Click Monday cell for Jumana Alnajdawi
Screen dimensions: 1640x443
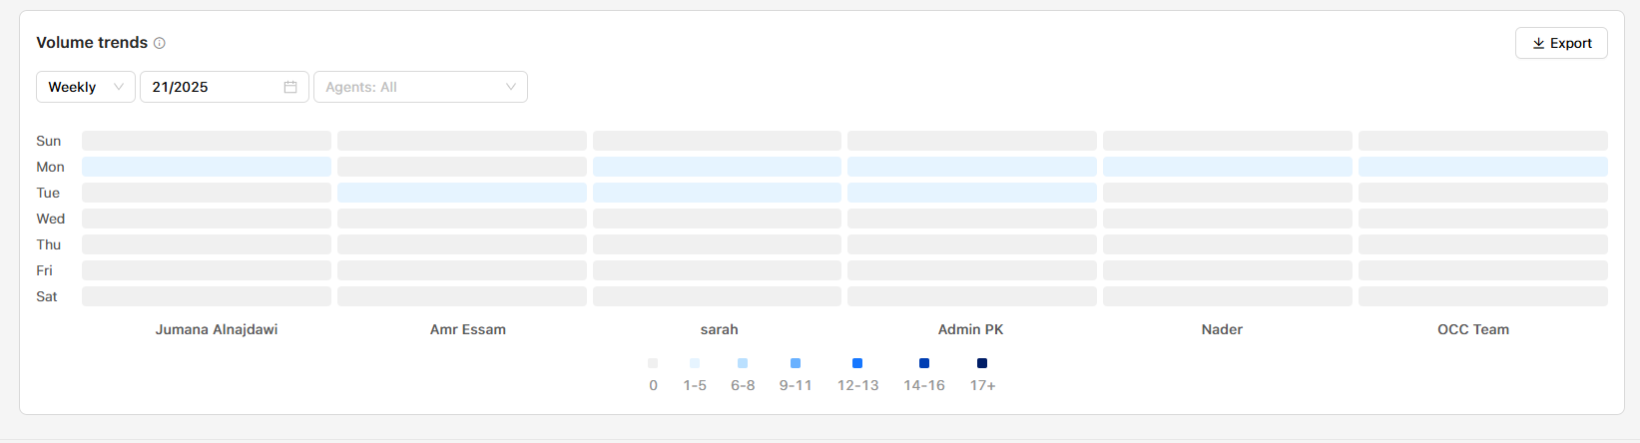tap(207, 167)
